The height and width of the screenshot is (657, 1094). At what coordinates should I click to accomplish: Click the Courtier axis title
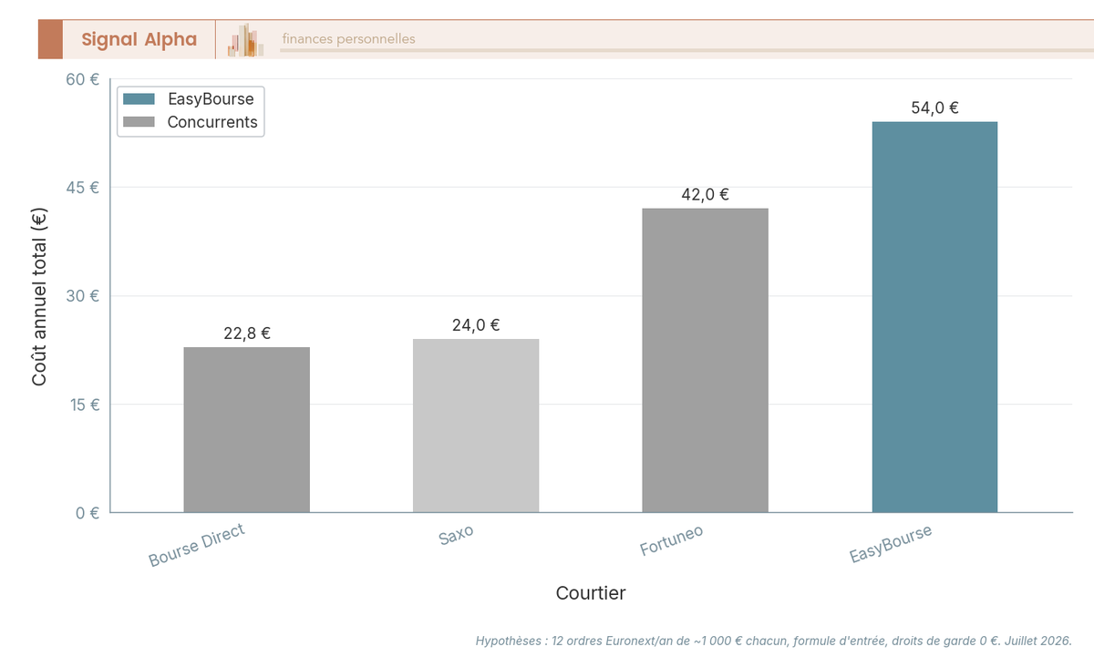pyautogui.click(x=591, y=593)
